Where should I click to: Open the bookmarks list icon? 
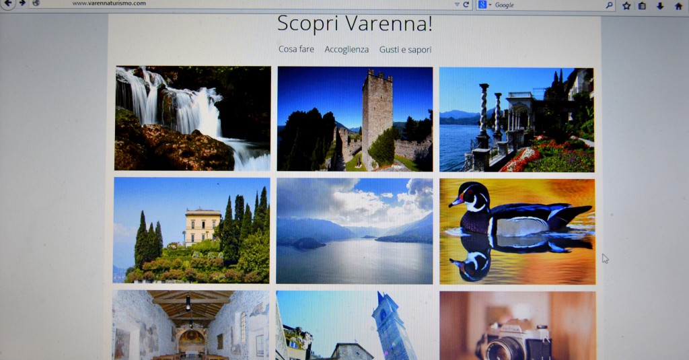[643, 5]
